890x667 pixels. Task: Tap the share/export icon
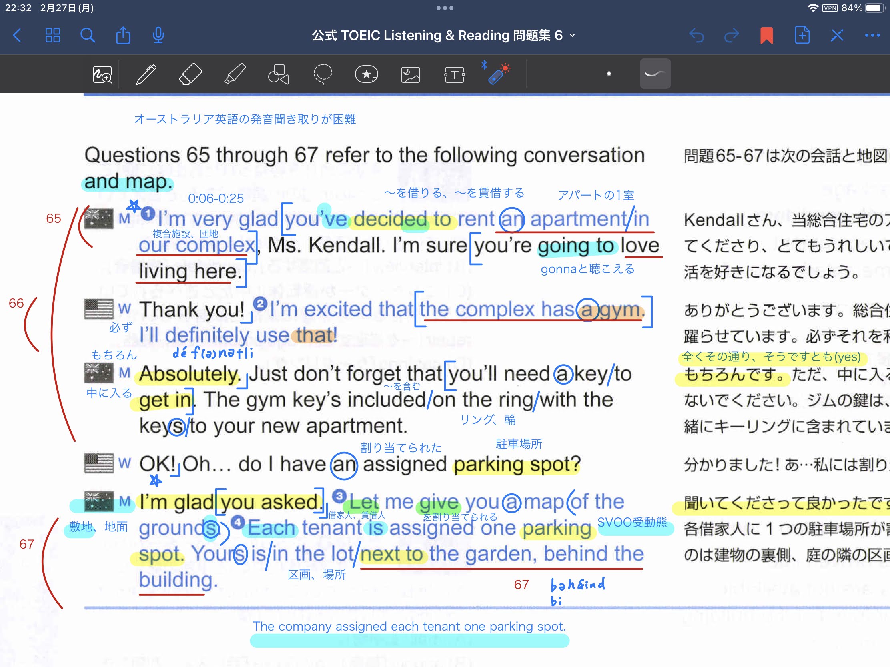click(123, 35)
